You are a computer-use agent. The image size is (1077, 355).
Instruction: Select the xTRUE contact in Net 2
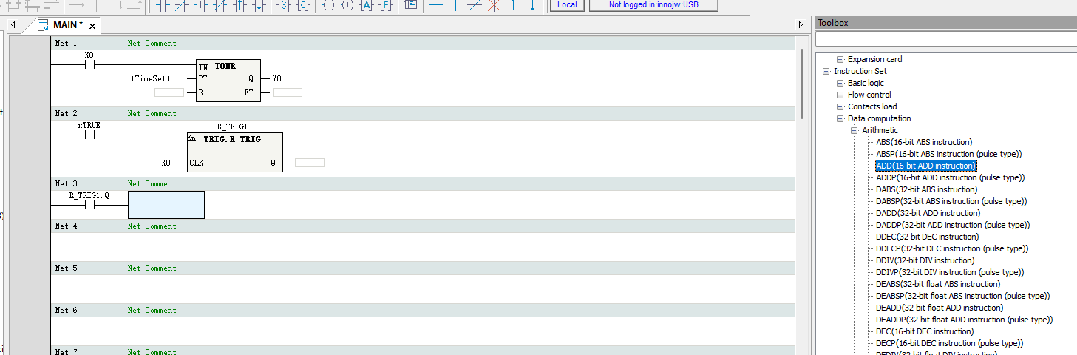89,135
